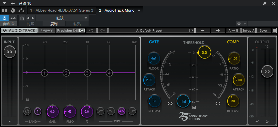This screenshot has width=278, height=127.
Task: Select Precision X2 mode
Action: point(82,31)
